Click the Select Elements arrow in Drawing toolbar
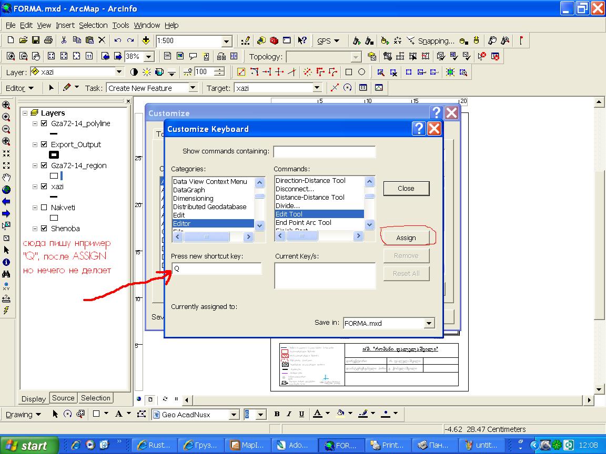This screenshot has height=454, width=606. tap(55, 414)
